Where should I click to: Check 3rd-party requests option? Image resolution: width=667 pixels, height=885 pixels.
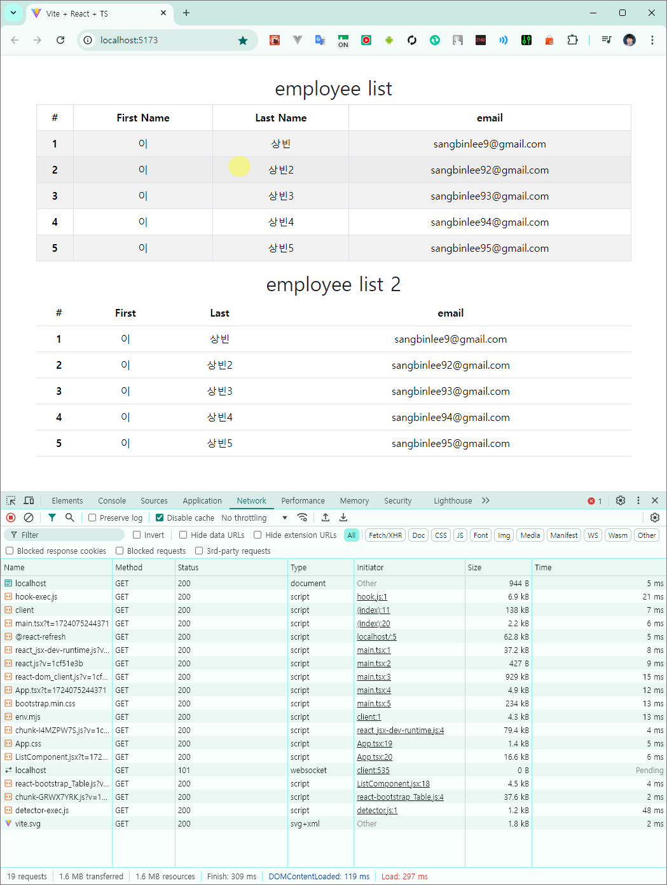click(199, 551)
